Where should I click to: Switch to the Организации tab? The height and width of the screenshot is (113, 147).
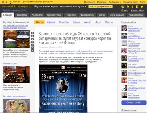117,15
